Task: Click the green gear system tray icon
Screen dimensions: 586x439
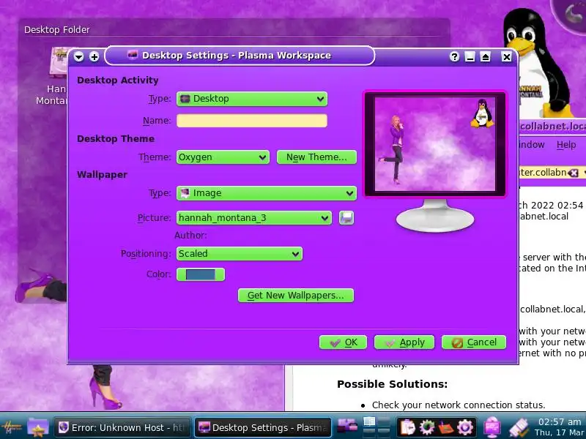Action: click(427, 427)
